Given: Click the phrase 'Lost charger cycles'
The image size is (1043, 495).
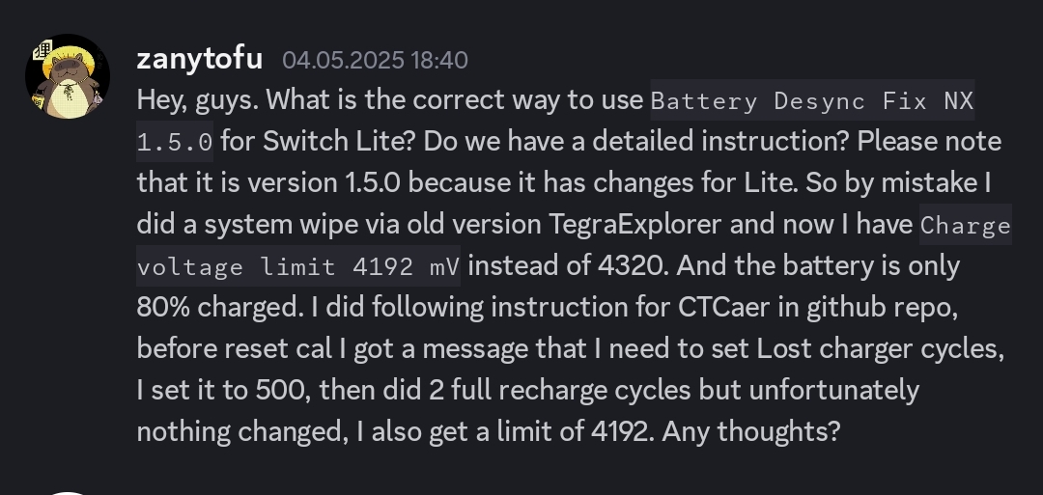Looking at the screenshot, I should [880, 349].
